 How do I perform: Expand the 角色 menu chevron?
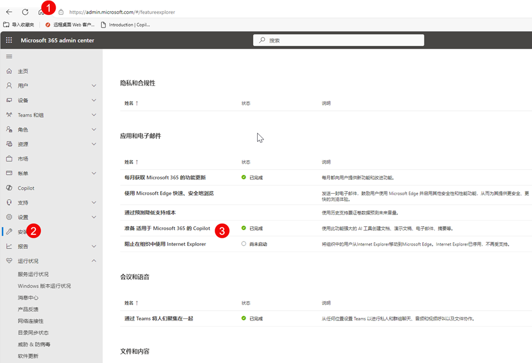click(x=94, y=129)
